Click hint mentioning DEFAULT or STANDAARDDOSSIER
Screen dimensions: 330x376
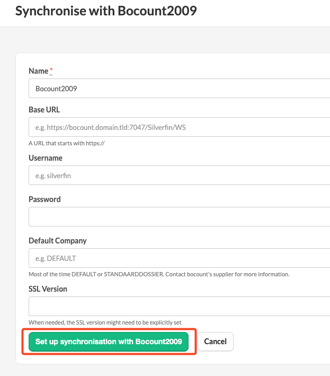159,274
